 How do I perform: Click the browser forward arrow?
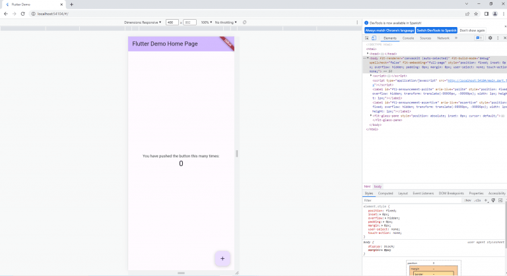click(x=15, y=14)
